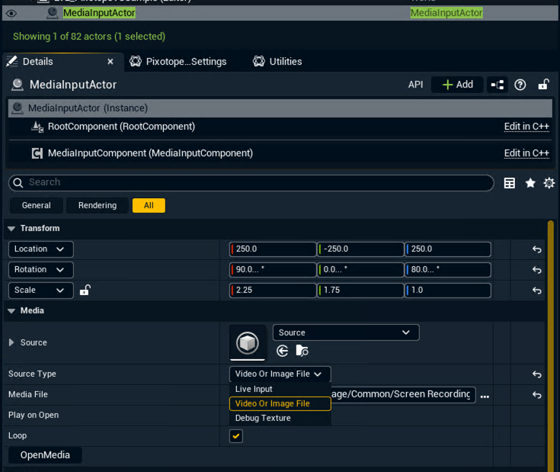Image resolution: width=560 pixels, height=472 pixels.
Task: Select the All filter
Action: 149,205
